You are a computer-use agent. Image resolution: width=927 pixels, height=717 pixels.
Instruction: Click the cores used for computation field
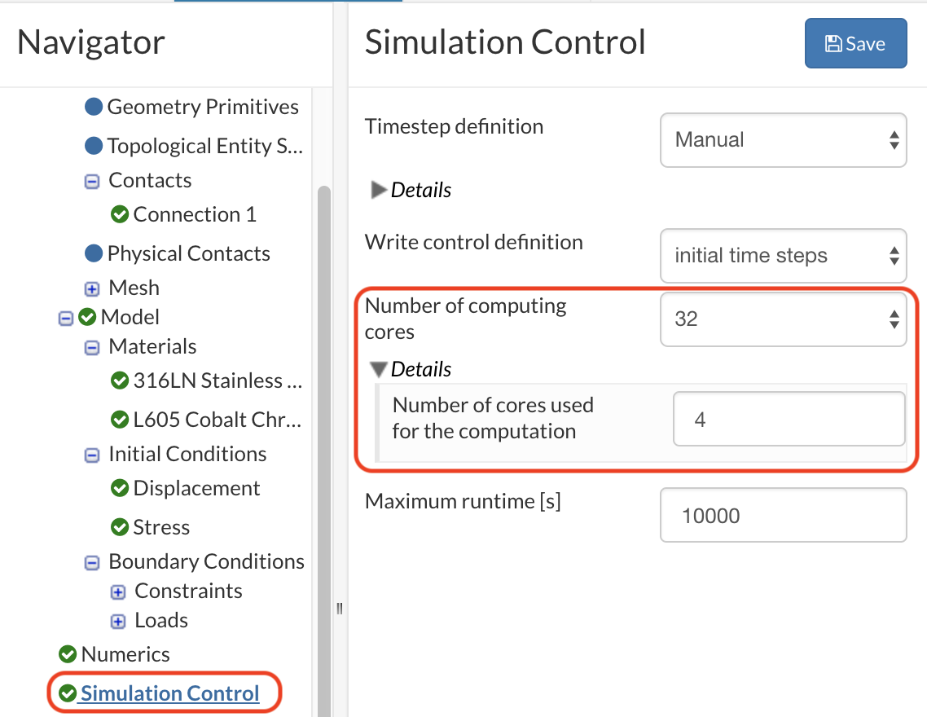click(789, 419)
